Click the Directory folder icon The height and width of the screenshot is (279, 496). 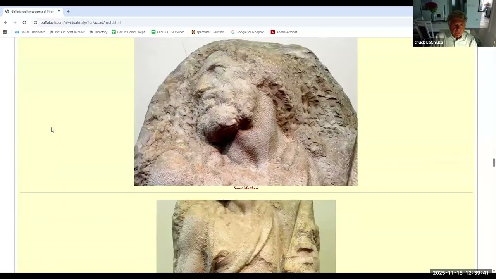pos(91,32)
